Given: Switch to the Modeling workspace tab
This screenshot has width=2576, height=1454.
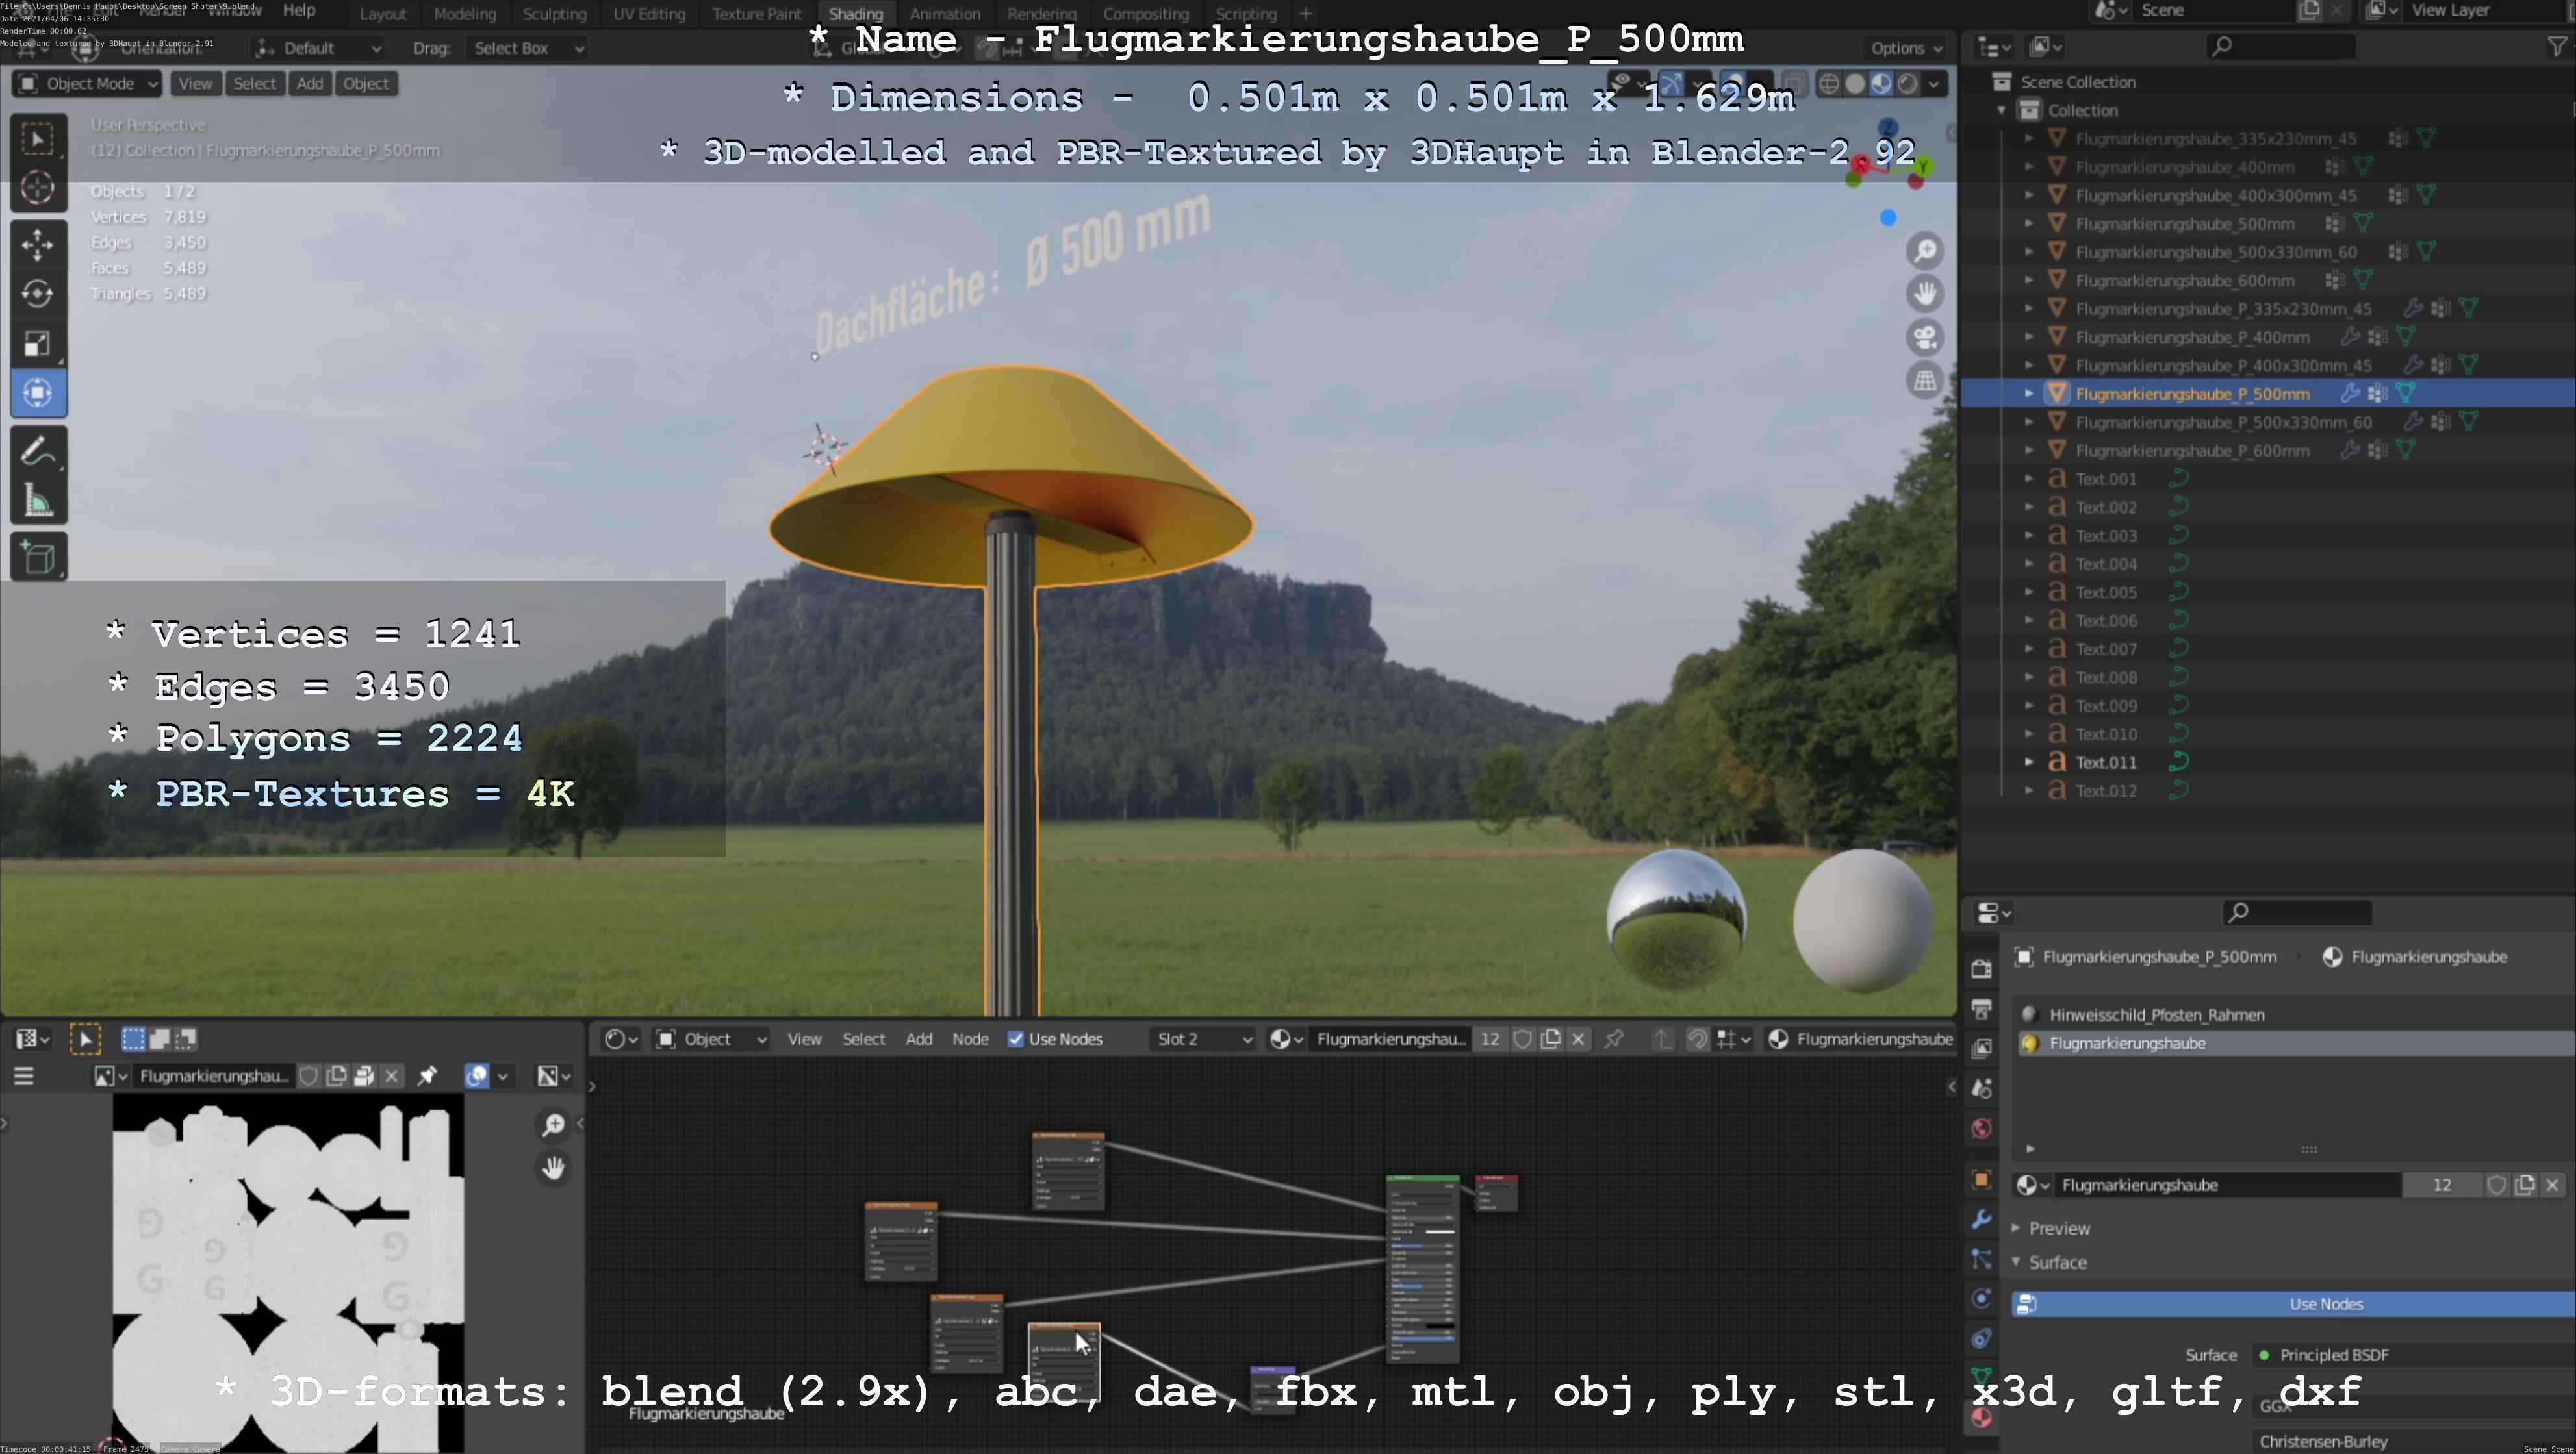Looking at the screenshot, I should pyautogui.click(x=465, y=14).
